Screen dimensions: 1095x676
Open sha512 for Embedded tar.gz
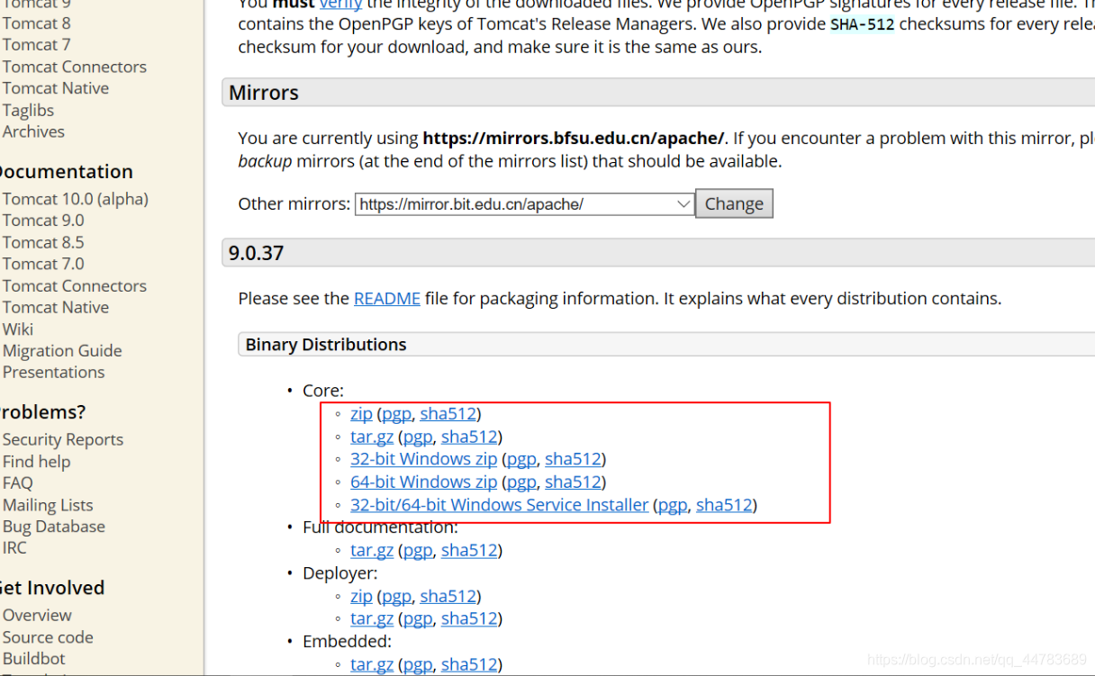pyautogui.click(x=469, y=664)
